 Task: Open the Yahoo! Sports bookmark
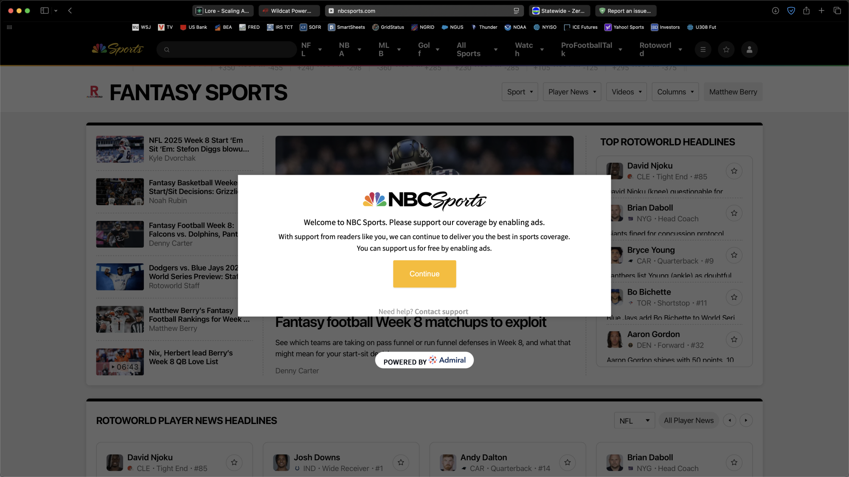pos(624,27)
